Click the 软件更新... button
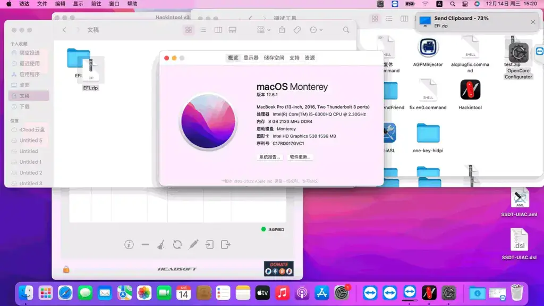Viewport: 544px width, 306px height. click(300, 157)
